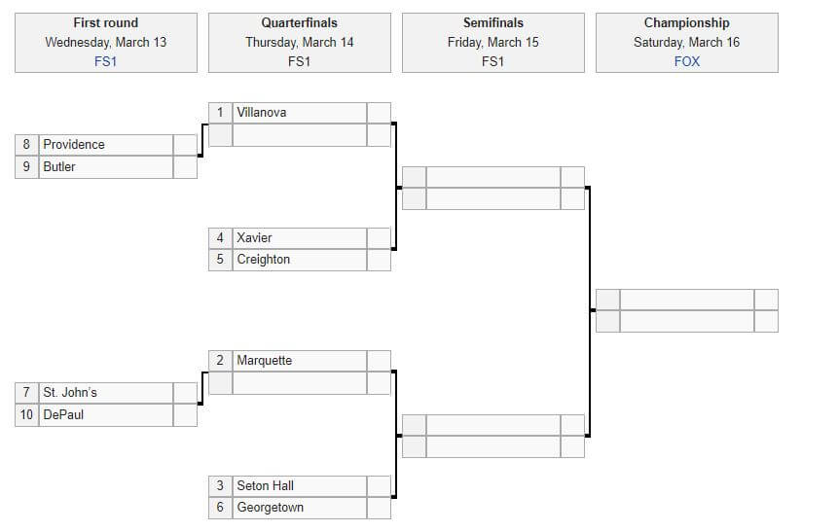Screen dimensions: 838x532
Task: Select Seton Hall in the bracket
Action: pyautogui.click(x=266, y=486)
